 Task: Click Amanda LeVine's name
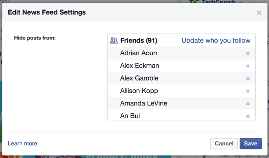pos(144,104)
